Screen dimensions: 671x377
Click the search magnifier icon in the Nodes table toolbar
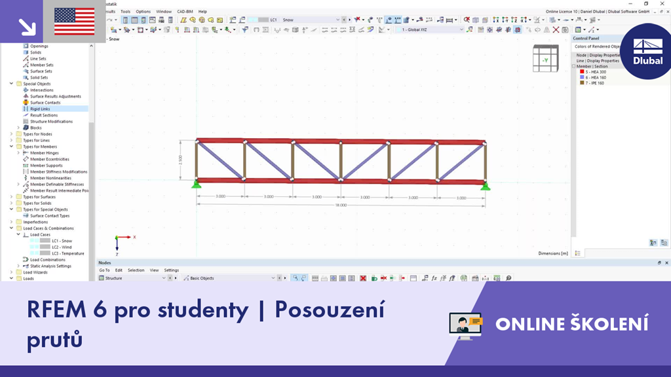pos(508,278)
